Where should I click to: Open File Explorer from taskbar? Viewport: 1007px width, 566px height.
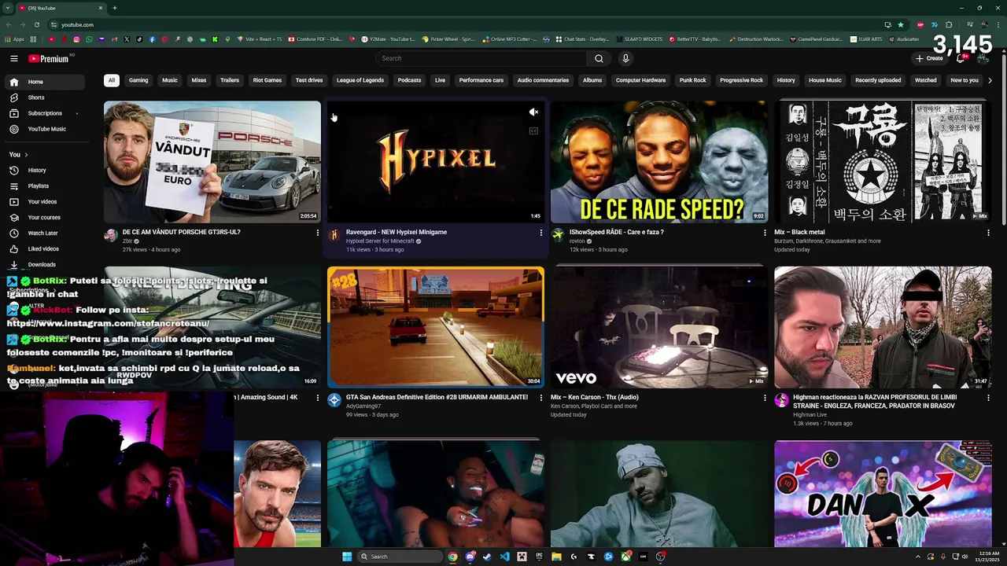556,557
